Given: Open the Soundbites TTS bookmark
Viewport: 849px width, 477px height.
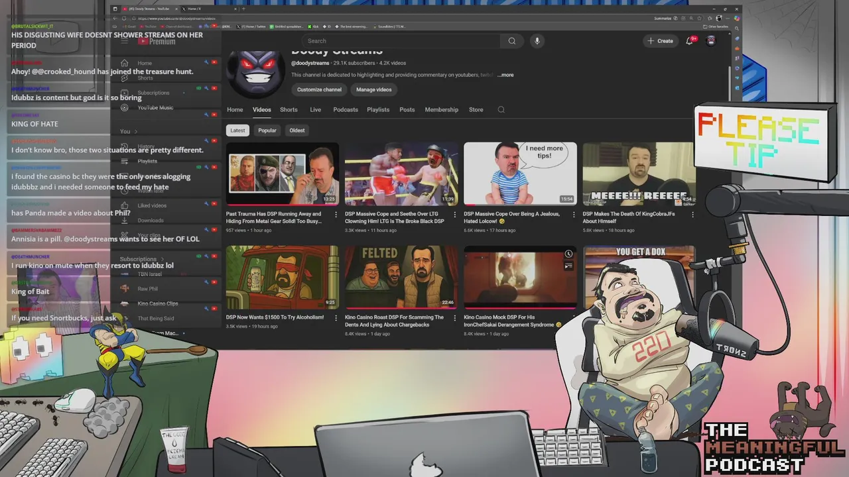Looking at the screenshot, I should tap(389, 26).
